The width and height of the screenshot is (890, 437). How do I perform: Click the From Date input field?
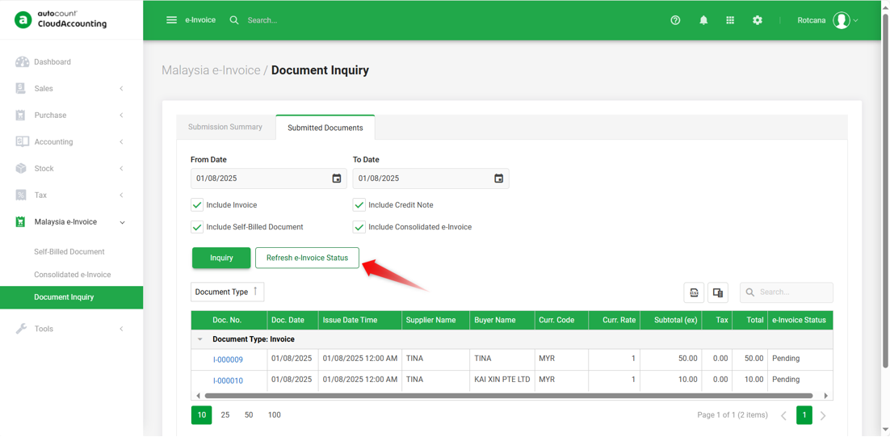click(x=269, y=179)
